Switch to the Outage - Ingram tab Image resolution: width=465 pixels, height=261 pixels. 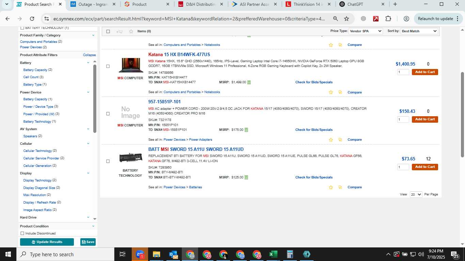(x=94, y=4)
